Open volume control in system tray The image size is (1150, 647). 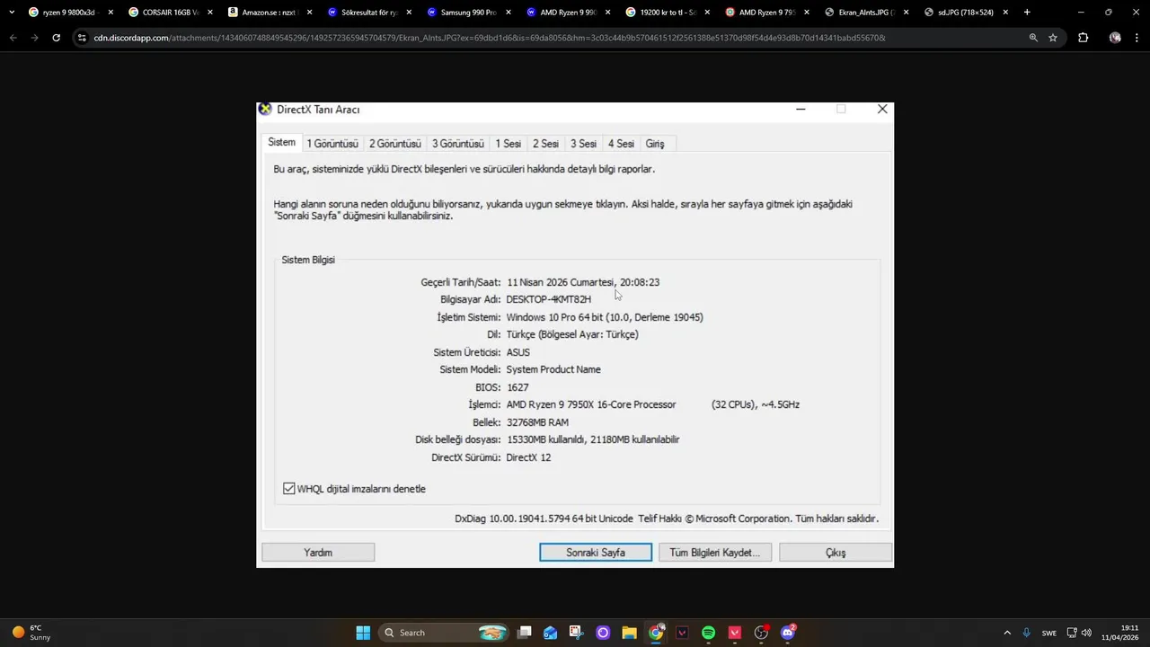(x=1086, y=633)
